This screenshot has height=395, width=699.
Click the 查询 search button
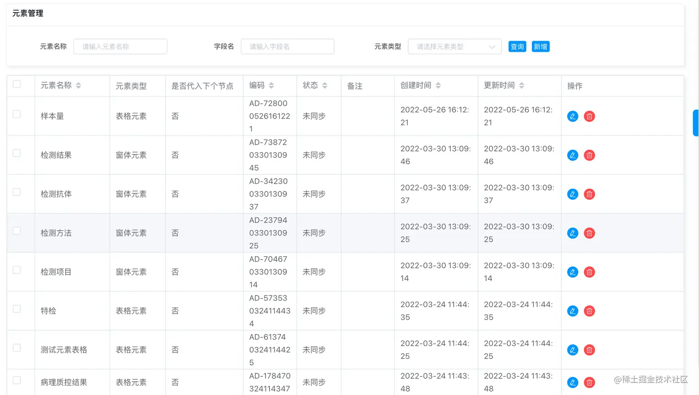(x=517, y=46)
